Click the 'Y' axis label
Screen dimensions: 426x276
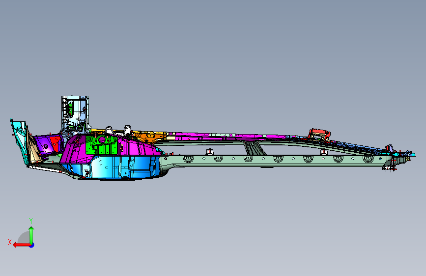coord(31,221)
